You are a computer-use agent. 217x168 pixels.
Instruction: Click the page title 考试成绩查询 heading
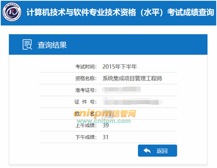point(120,13)
